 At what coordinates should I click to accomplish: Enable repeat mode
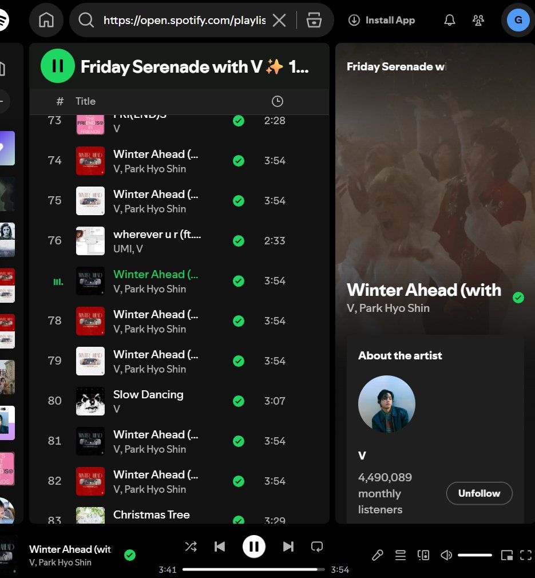317,547
